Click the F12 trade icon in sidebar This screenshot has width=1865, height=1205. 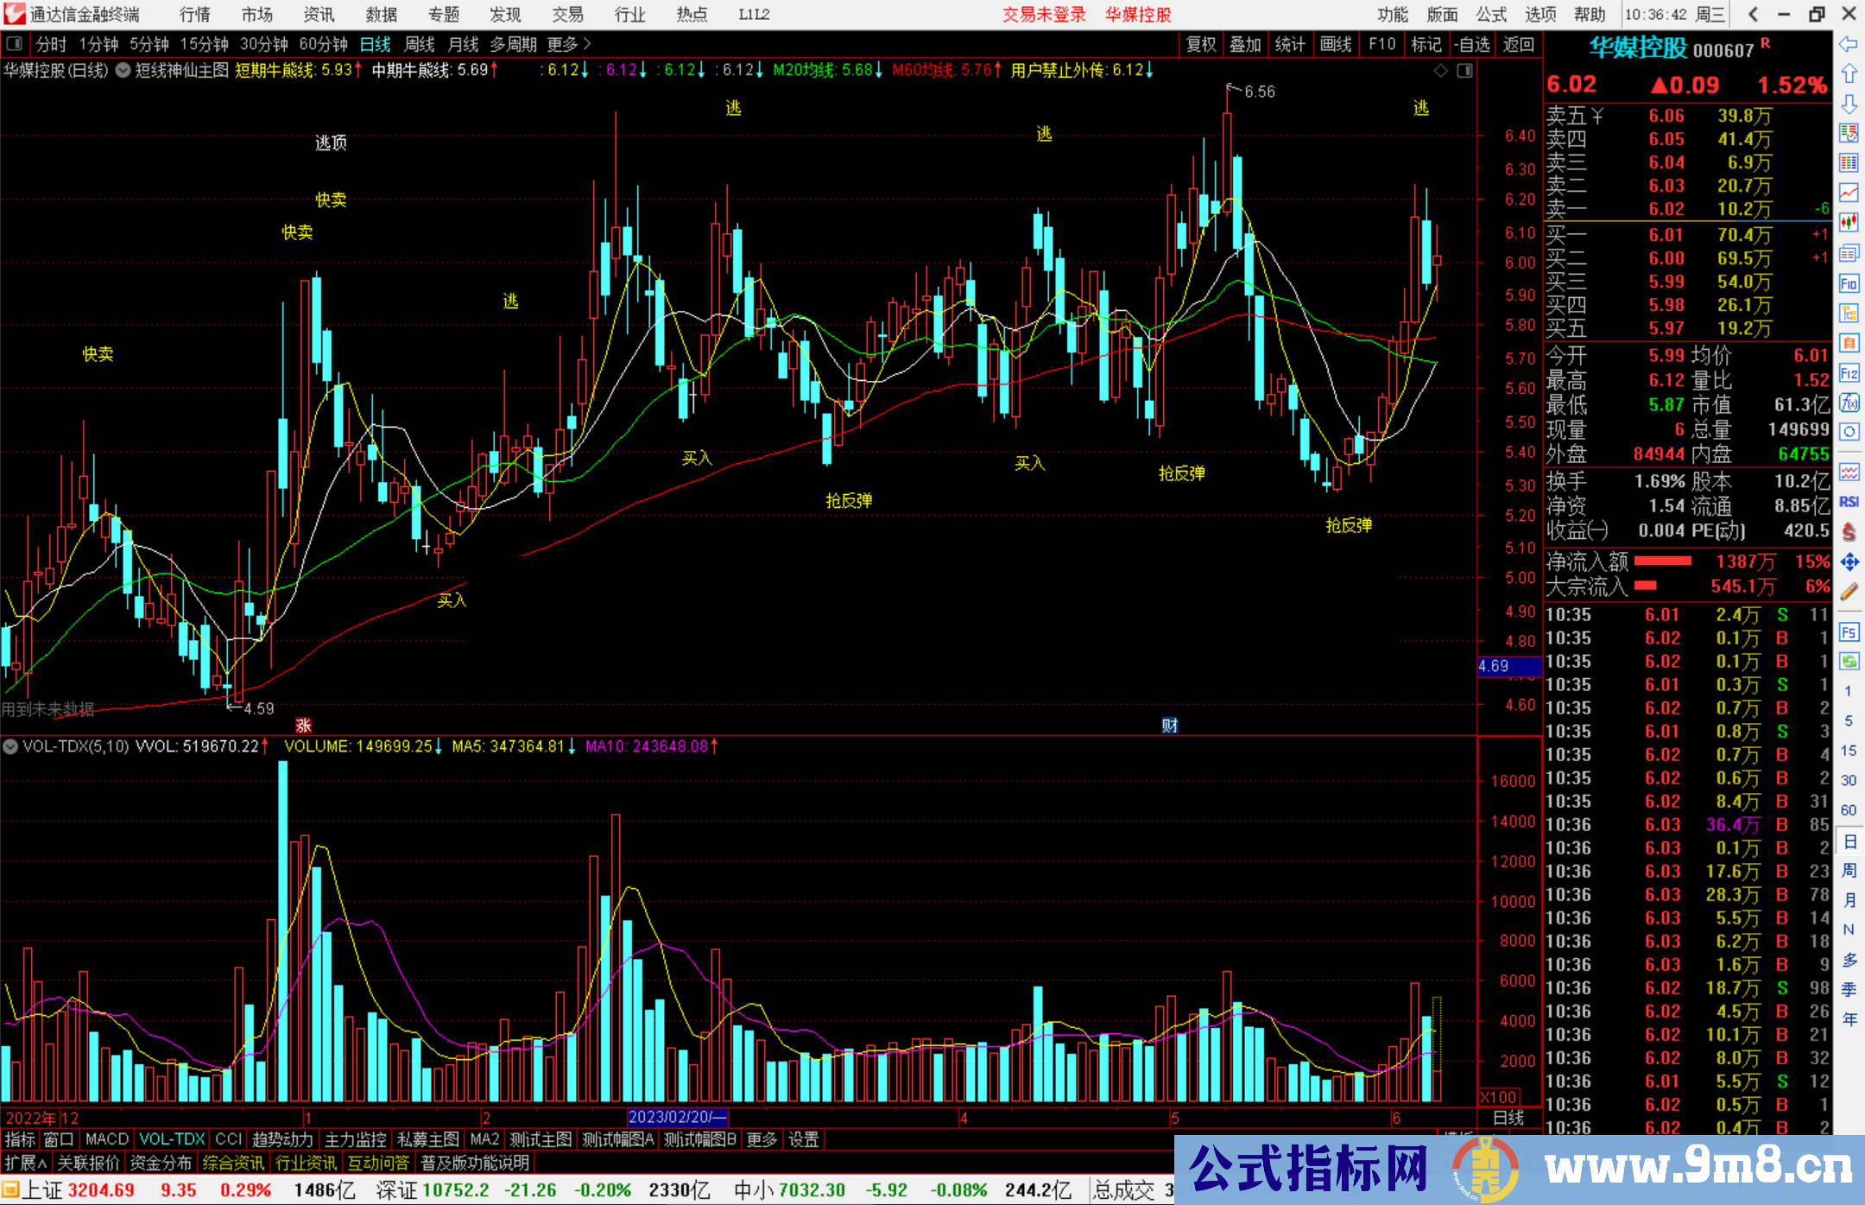coord(1849,373)
